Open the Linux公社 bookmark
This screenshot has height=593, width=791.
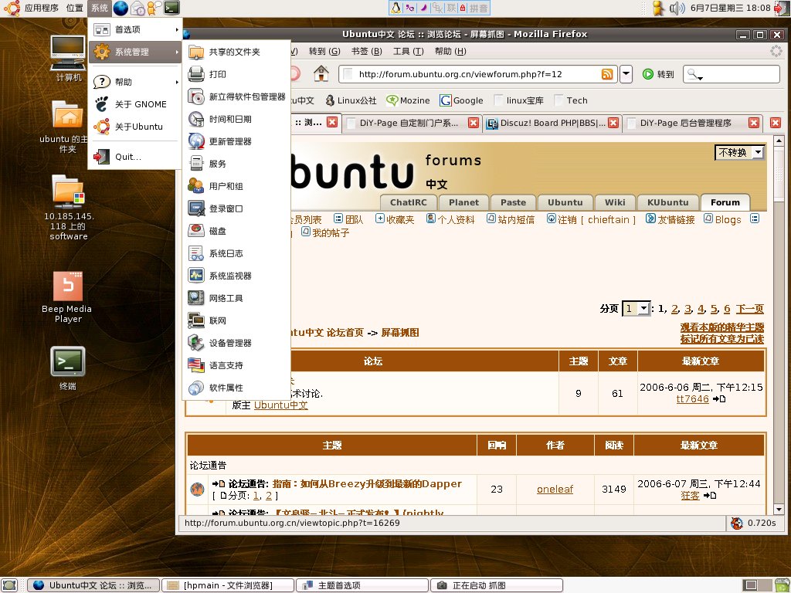[x=351, y=100]
